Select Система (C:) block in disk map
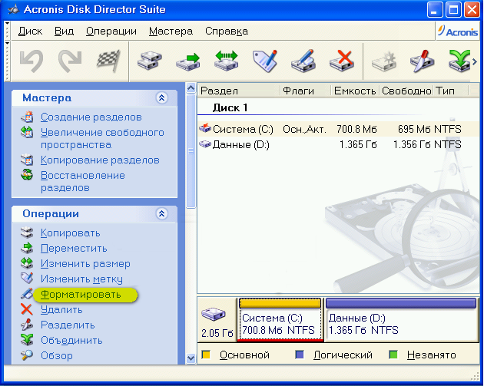 (280, 320)
